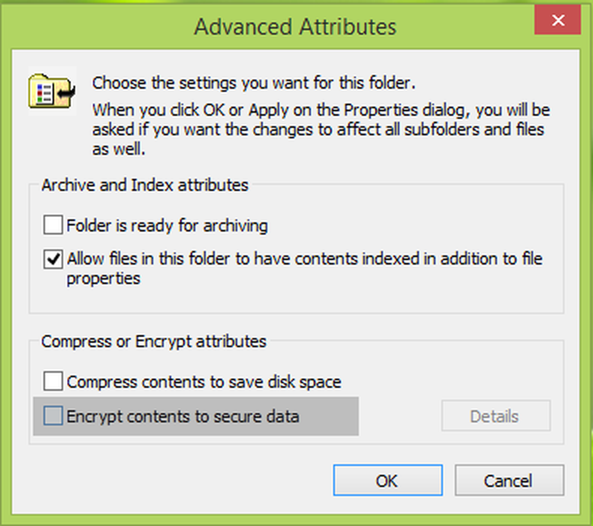
Task: Enable the 'Compress contents to save disk space' checkbox
Action: [x=53, y=382]
